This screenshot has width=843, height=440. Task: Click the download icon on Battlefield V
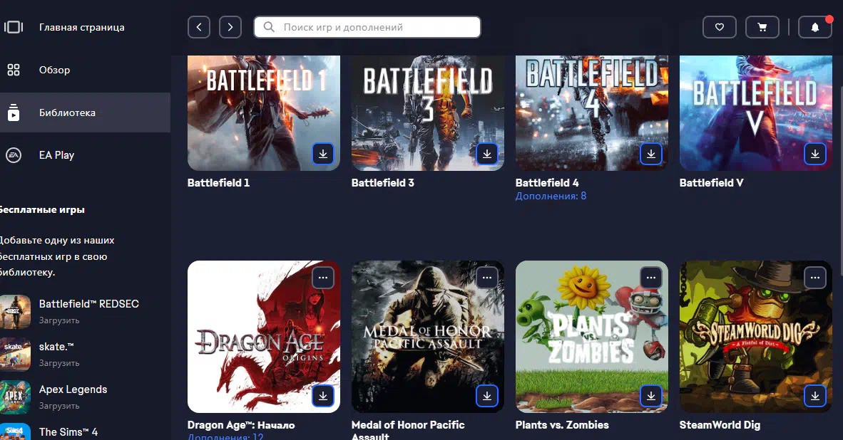815,153
